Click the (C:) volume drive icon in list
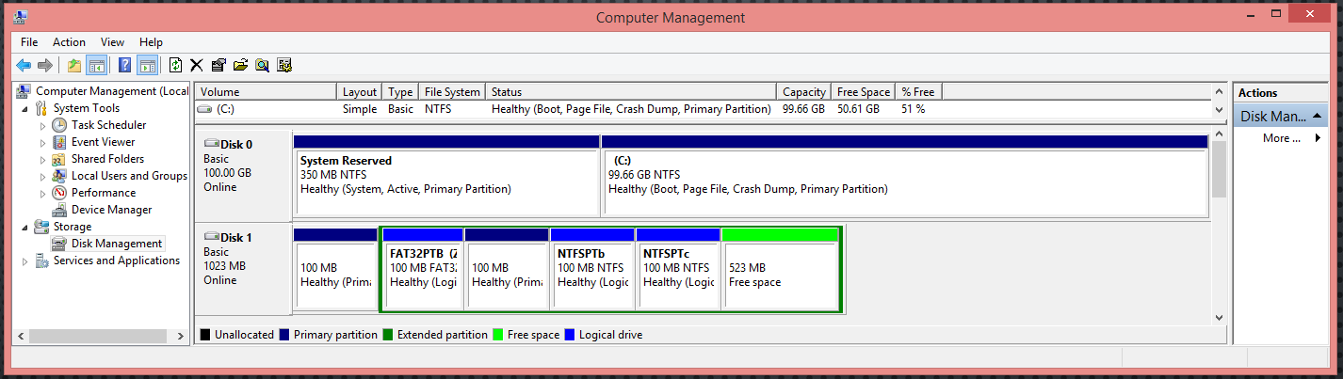Viewport: 1343px width, 379px height. coord(204,109)
